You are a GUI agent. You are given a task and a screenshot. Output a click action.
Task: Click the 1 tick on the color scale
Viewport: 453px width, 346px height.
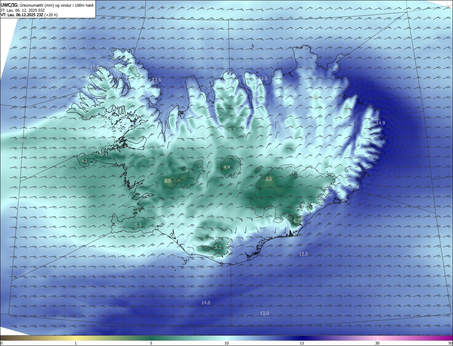tap(76, 343)
